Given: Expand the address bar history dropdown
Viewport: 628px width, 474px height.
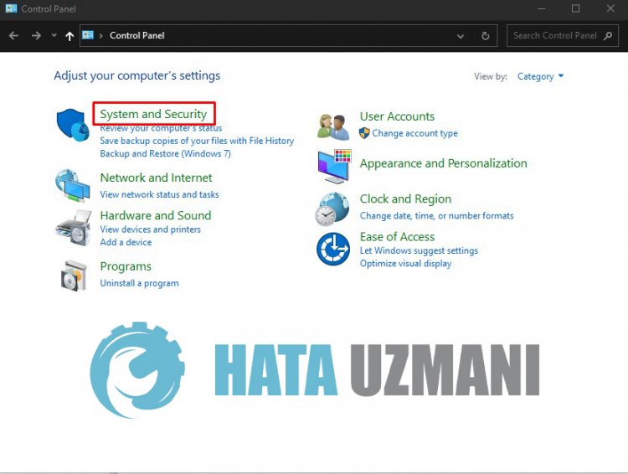Looking at the screenshot, I should point(461,36).
